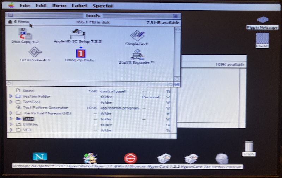
Task: Click the System Folder icon in list
Action: coord(18,96)
